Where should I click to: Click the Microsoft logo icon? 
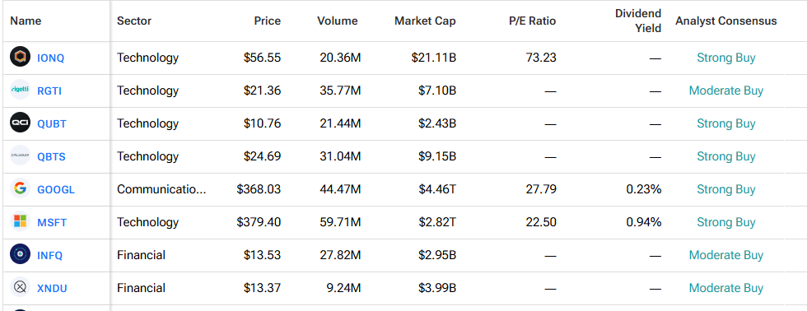(20, 221)
